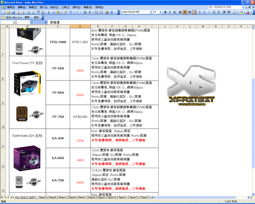Screen dimensions: 255x204
Task: Click the New workbook icon
Action: (4, 12)
